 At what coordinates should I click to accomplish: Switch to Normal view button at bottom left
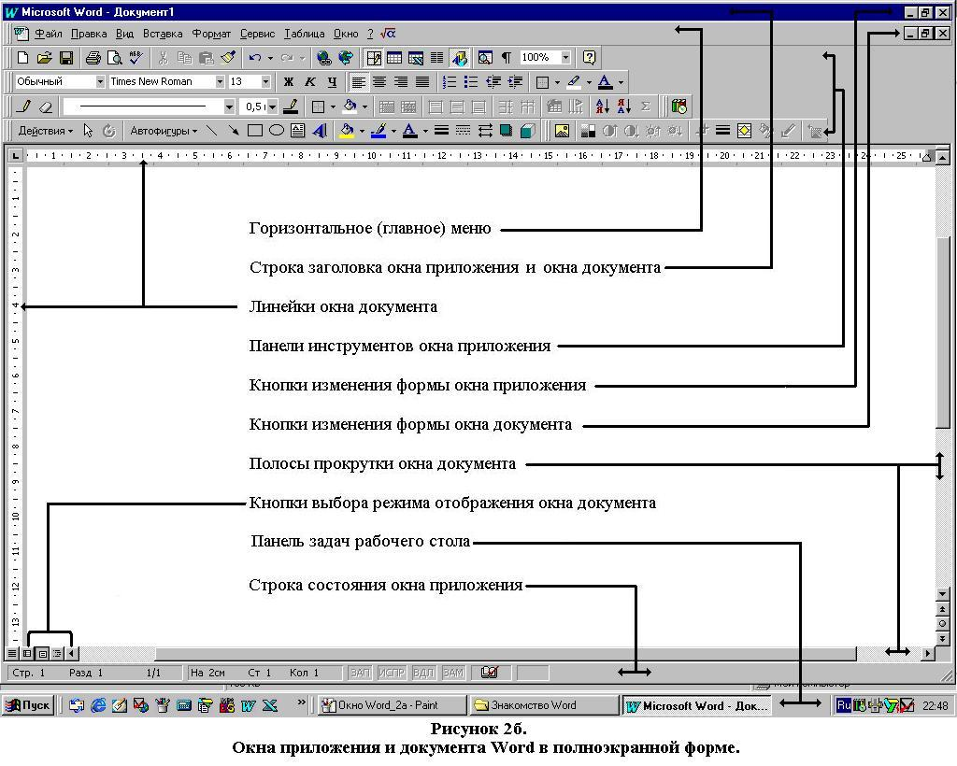pyautogui.click(x=11, y=654)
